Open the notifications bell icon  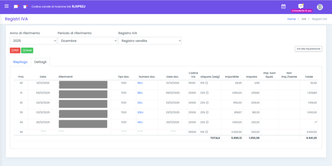point(25,6)
